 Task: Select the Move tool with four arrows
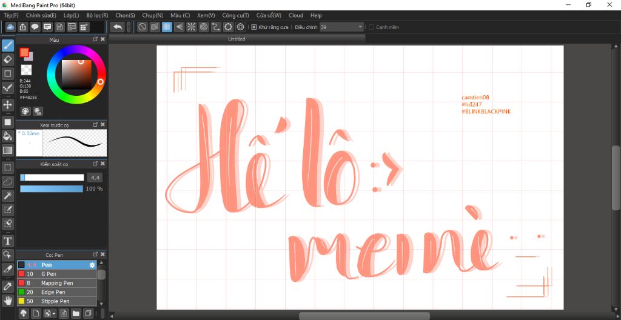point(7,105)
